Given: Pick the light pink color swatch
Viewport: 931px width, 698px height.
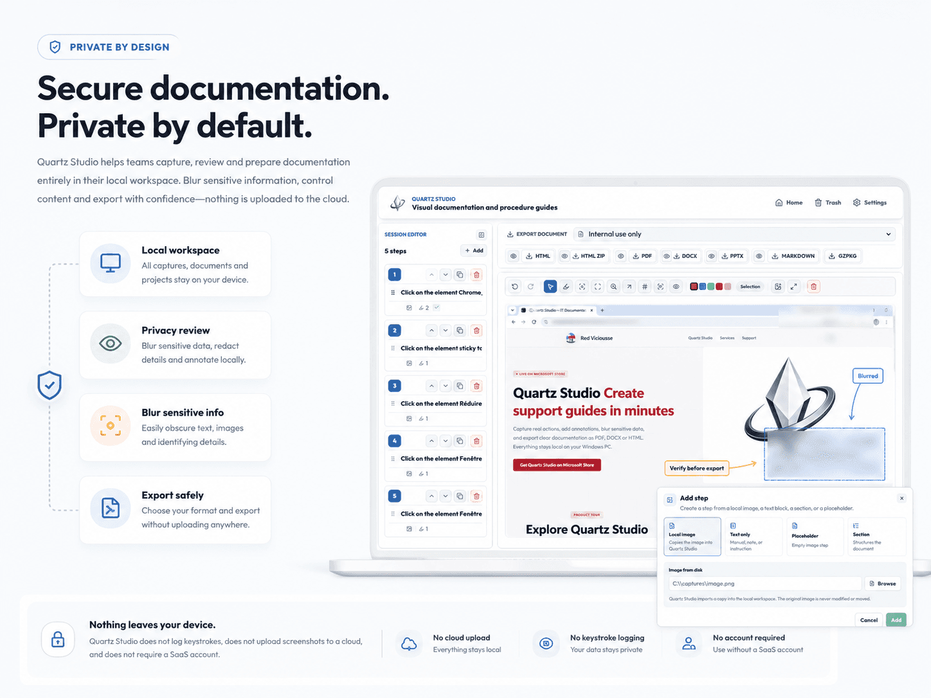Looking at the screenshot, I should (727, 287).
